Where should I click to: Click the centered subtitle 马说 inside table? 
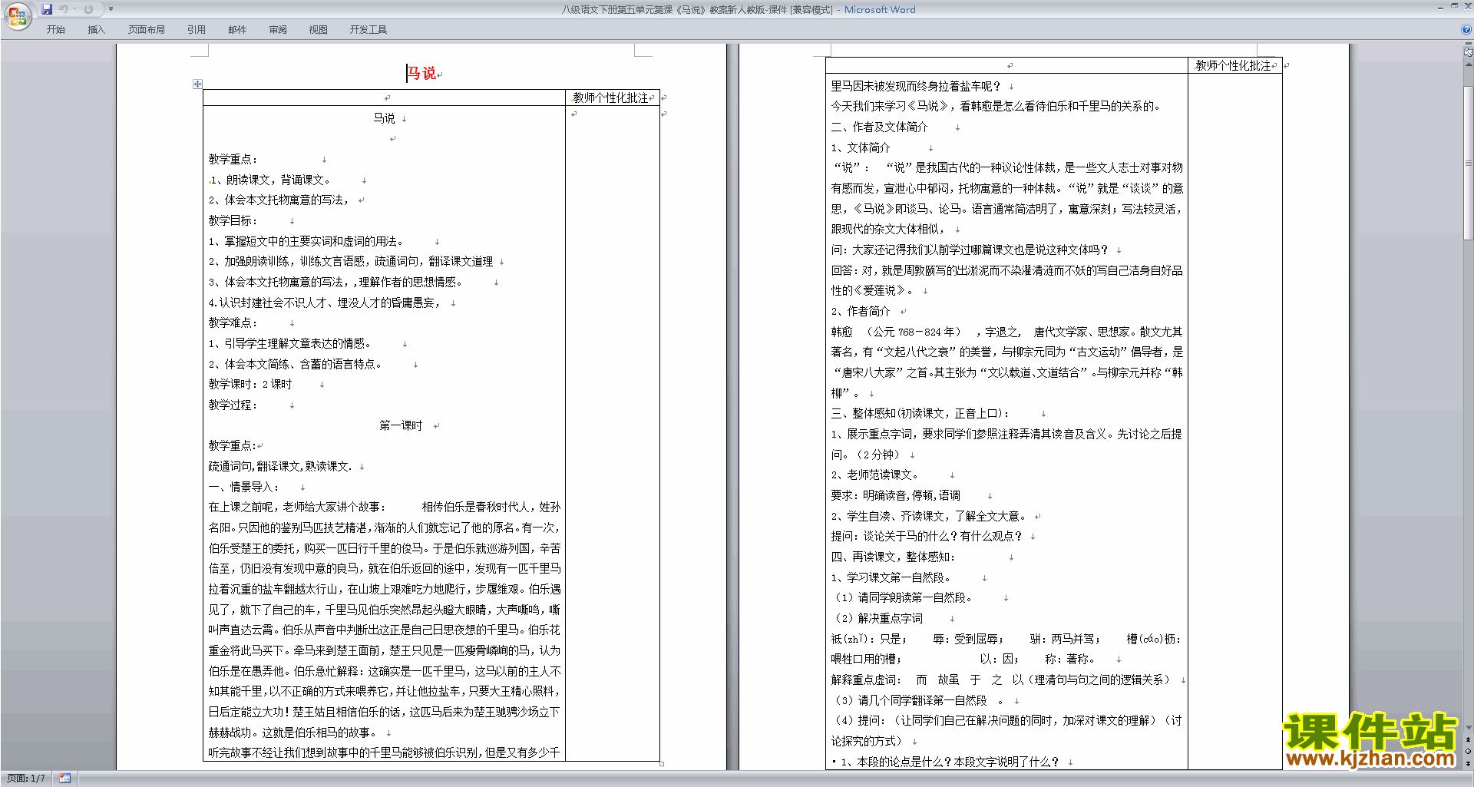tap(384, 118)
